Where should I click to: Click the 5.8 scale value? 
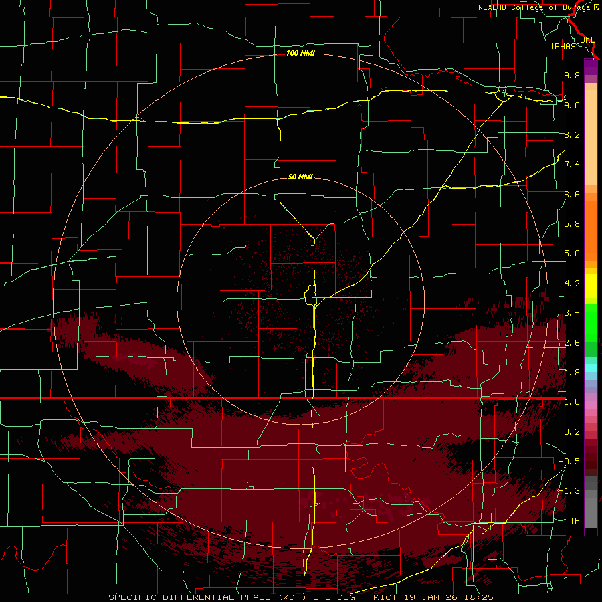pos(572,224)
